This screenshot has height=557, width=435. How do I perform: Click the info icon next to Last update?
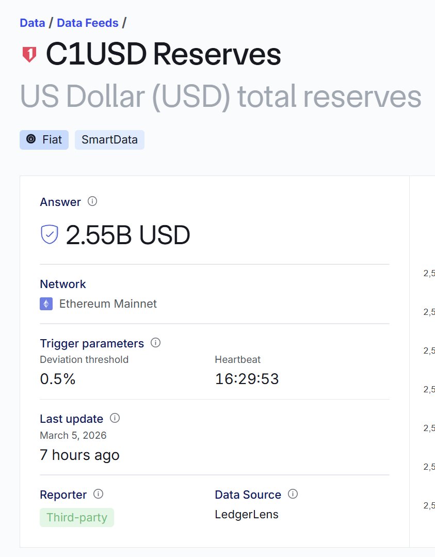pyautogui.click(x=115, y=418)
